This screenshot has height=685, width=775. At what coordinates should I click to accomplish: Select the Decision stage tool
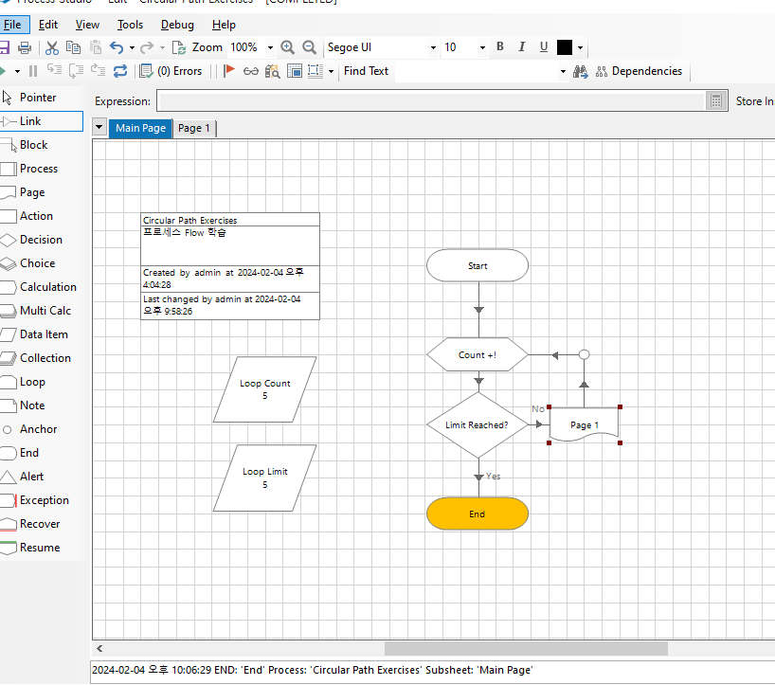[41, 240]
